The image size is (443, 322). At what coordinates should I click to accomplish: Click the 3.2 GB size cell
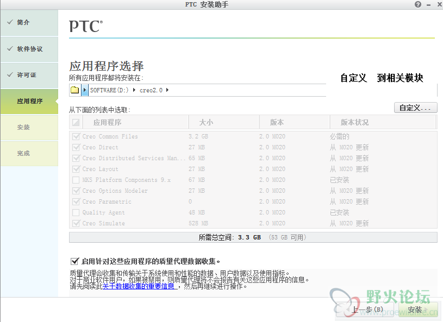198,137
